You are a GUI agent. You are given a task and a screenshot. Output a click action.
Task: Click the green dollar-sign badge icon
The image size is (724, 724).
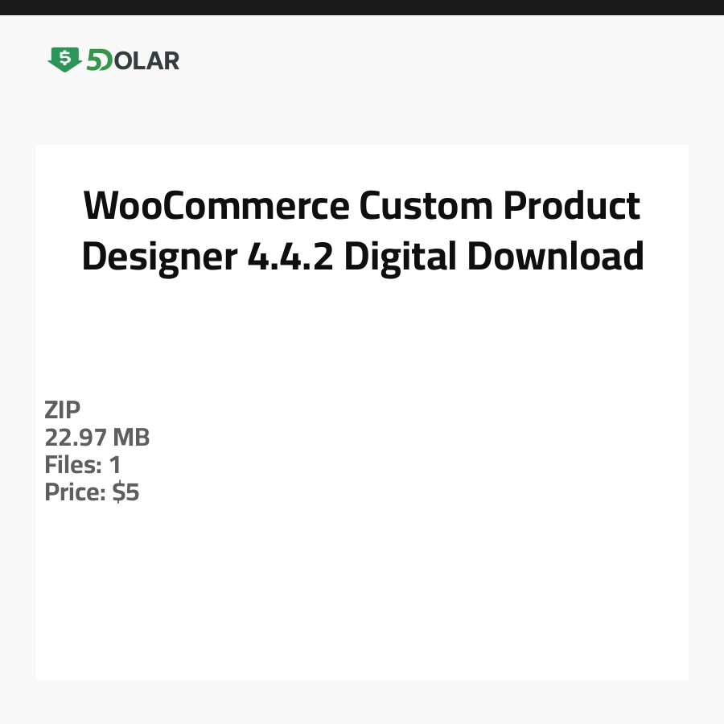click(64, 60)
